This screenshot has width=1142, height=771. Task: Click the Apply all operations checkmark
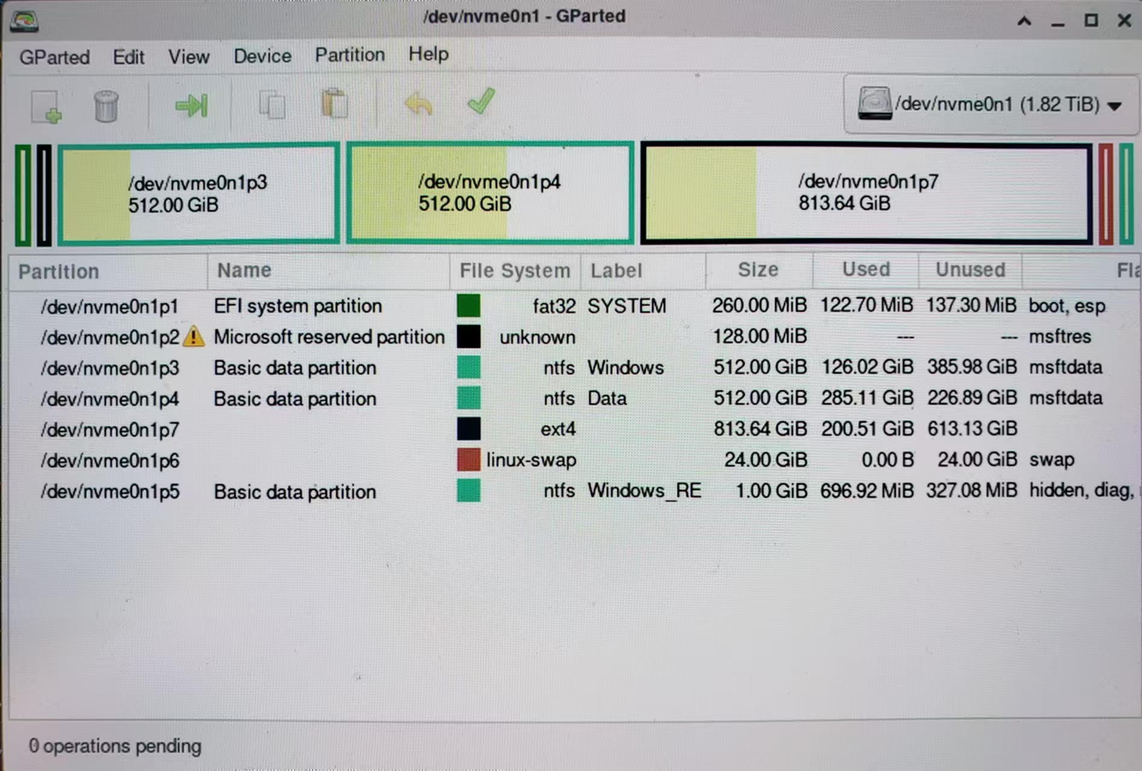[x=481, y=101]
